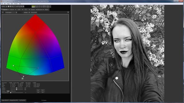The width and height of the screenshot is (184, 103).
Task: Click the Hue + button
Action: [x=43, y=90]
